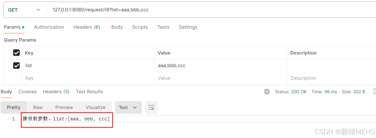Screen dimensions: 376x138
Task: Go to the Tests tab
Action: coord(163,27)
